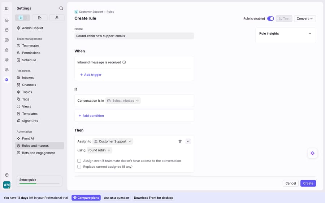The image size is (325, 203).
Task: Toggle the Rule is enabled switch
Action: (x=270, y=19)
